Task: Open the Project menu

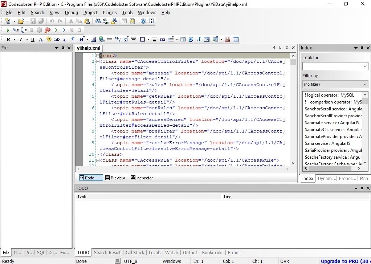Action: click(90, 13)
